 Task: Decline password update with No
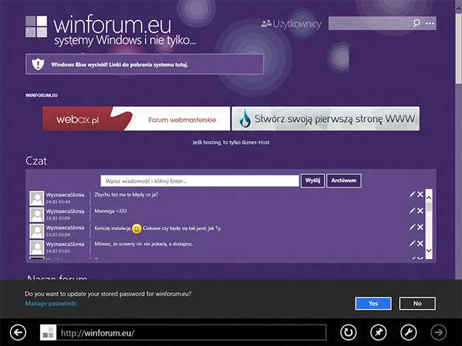click(x=417, y=303)
